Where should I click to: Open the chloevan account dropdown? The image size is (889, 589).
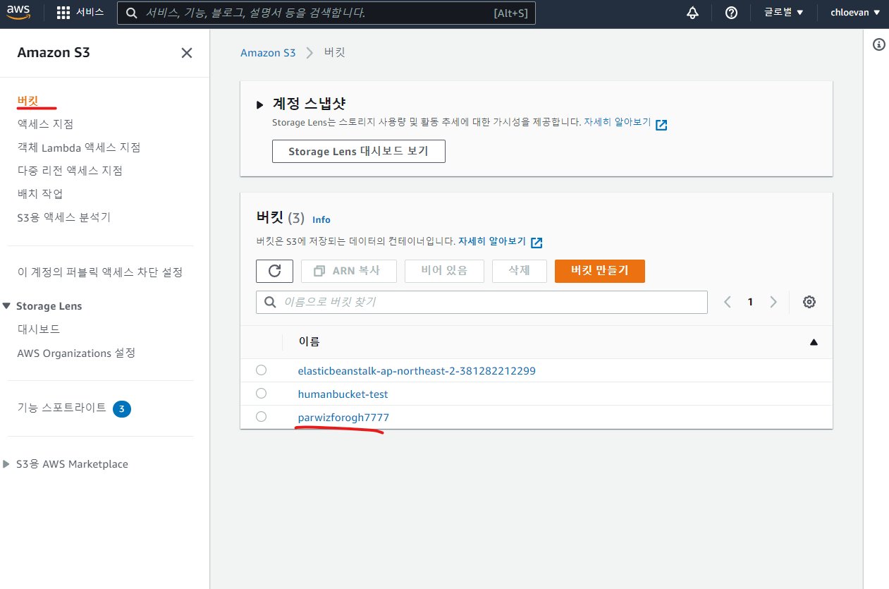855,13
